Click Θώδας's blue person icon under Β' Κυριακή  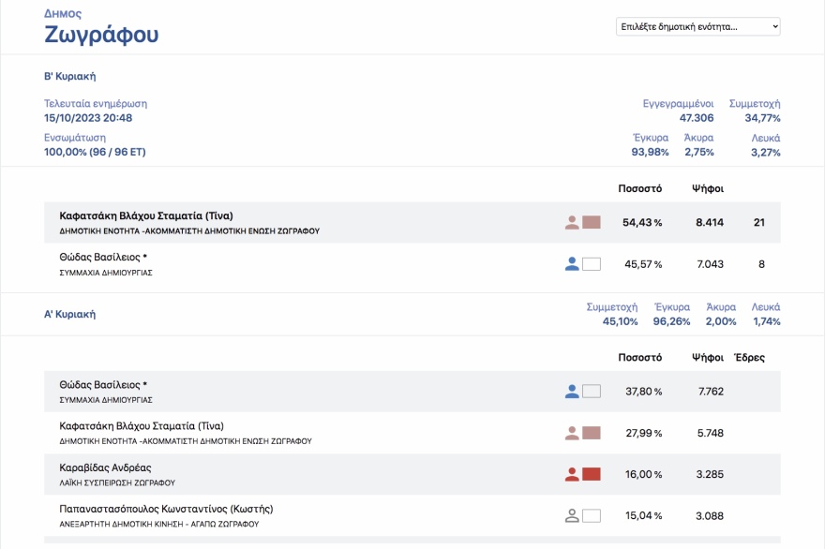coord(572,264)
